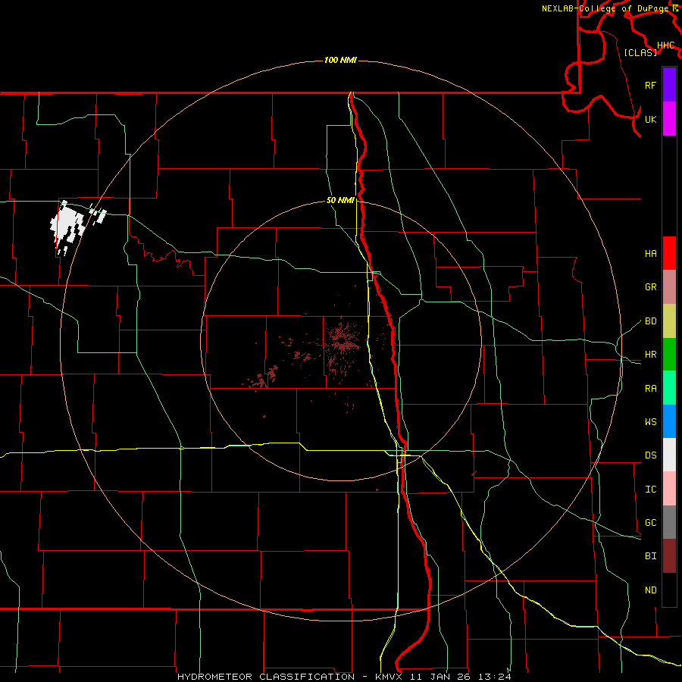Click the RF legend label
This screenshot has width=682, height=682.
tap(651, 85)
